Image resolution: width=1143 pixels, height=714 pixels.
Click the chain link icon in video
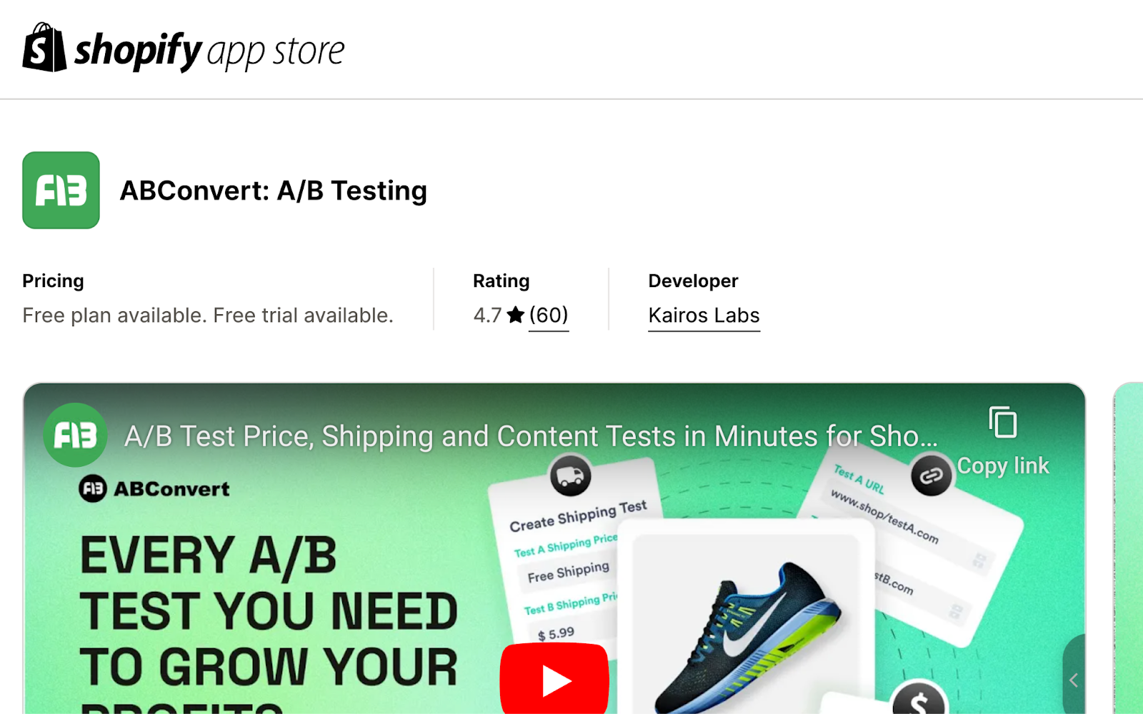click(x=932, y=476)
